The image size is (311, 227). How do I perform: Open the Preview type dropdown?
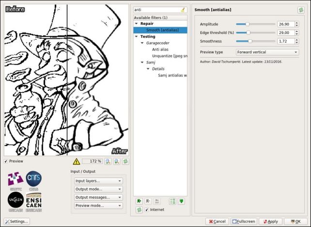point(267,52)
